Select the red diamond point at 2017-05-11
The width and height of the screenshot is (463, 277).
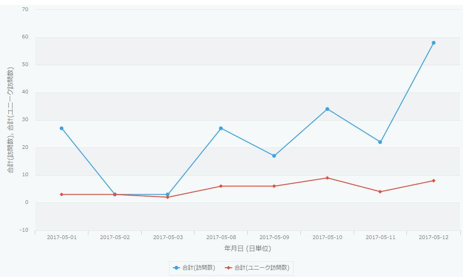(x=380, y=192)
